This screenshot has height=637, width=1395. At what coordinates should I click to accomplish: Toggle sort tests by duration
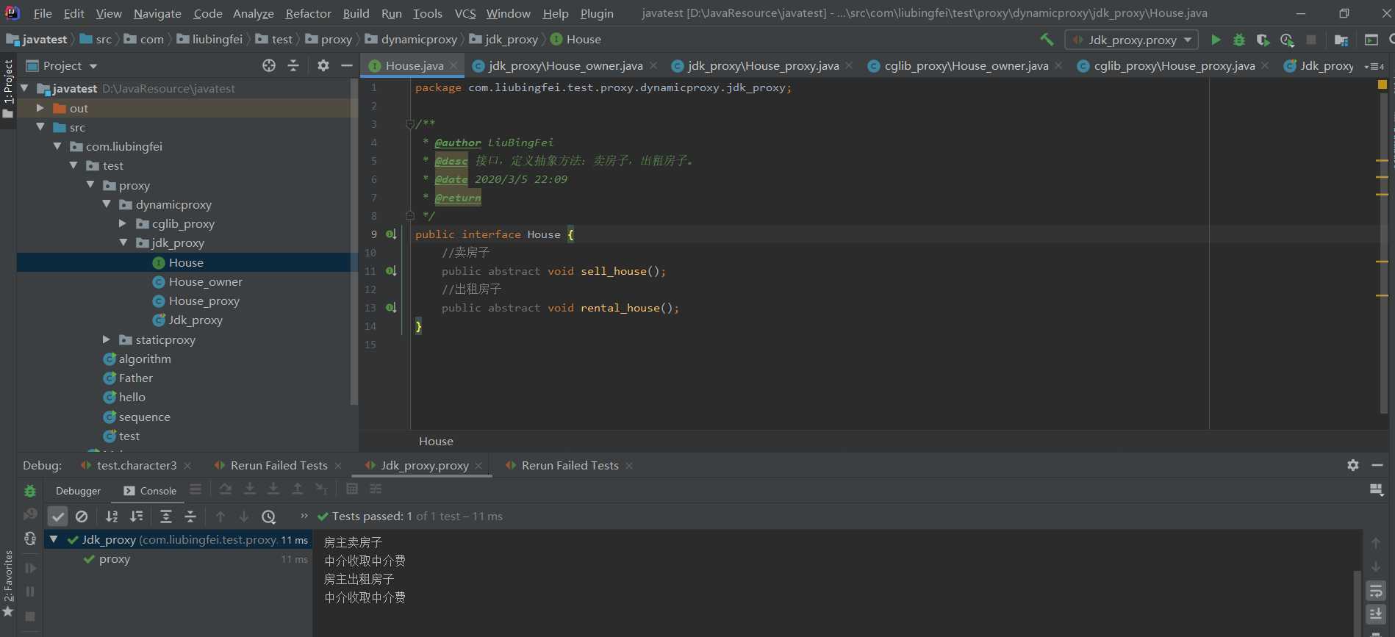tap(137, 517)
